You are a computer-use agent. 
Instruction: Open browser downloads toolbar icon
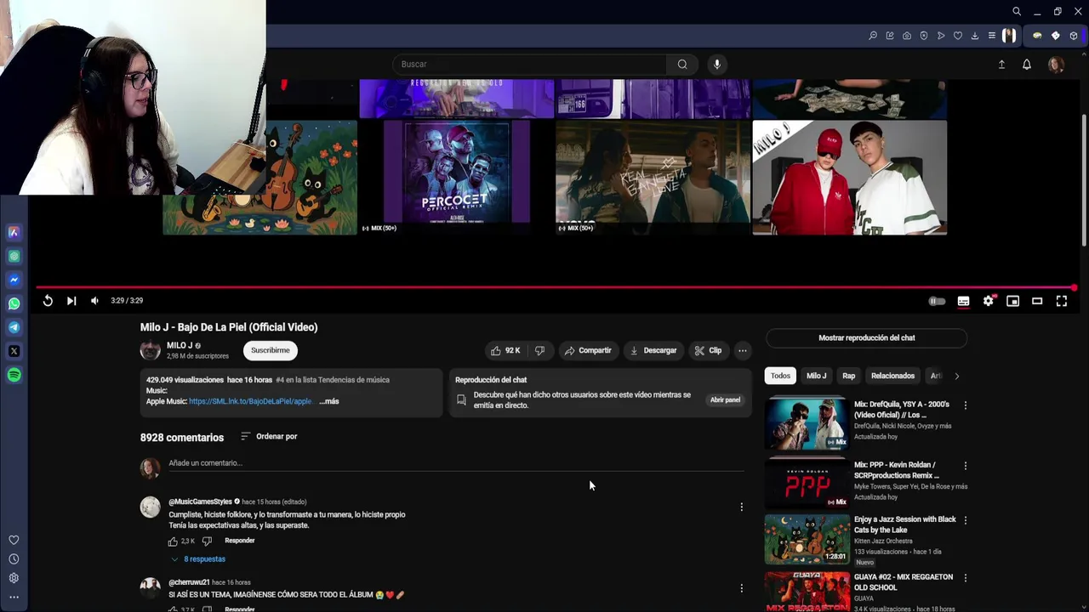coord(975,36)
